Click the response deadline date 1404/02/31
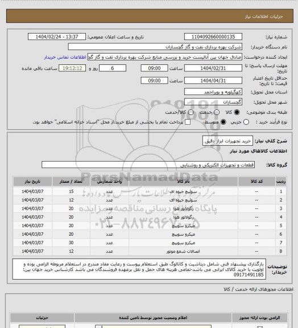The image size is (298, 328). click(213, 68)
